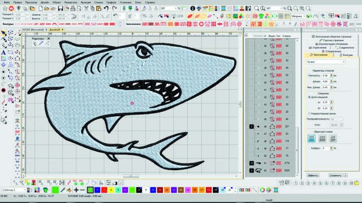Viewport: 362px width, 203px height.
Task: Click the green paint bucket icon near the palette
Action: click(45, 190)
